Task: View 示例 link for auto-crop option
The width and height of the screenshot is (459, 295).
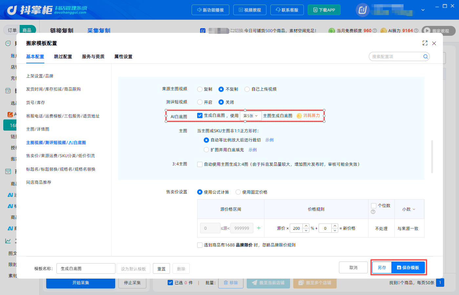Action: pyautogui.click(x=269, y=140)
